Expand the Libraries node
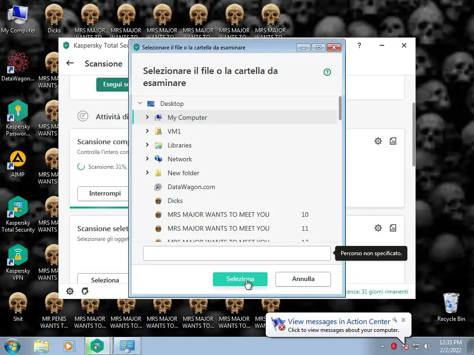The height and width of the screenshot is (355, 474). pyautogui.click(x=147, y=145)
